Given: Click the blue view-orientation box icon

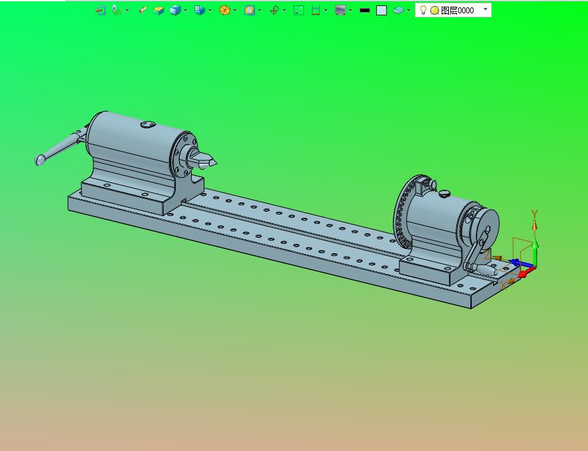Looking at the screenshot, I should [200, 11].
